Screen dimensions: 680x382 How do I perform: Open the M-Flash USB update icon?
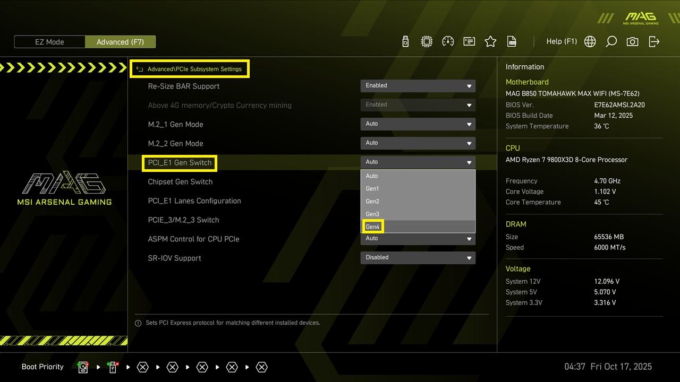tap(405, 41)
